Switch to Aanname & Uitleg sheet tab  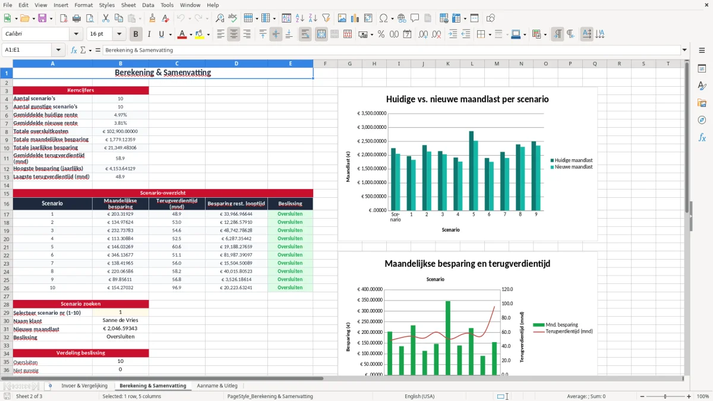tap(217, 386)
